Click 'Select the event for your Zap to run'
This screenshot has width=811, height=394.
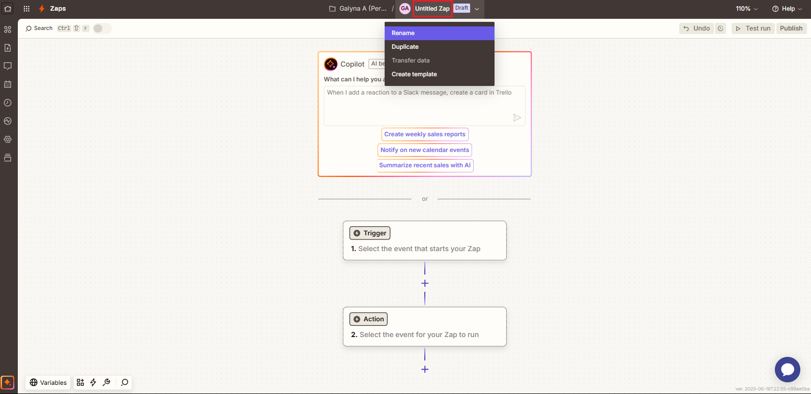coord(419,335)
